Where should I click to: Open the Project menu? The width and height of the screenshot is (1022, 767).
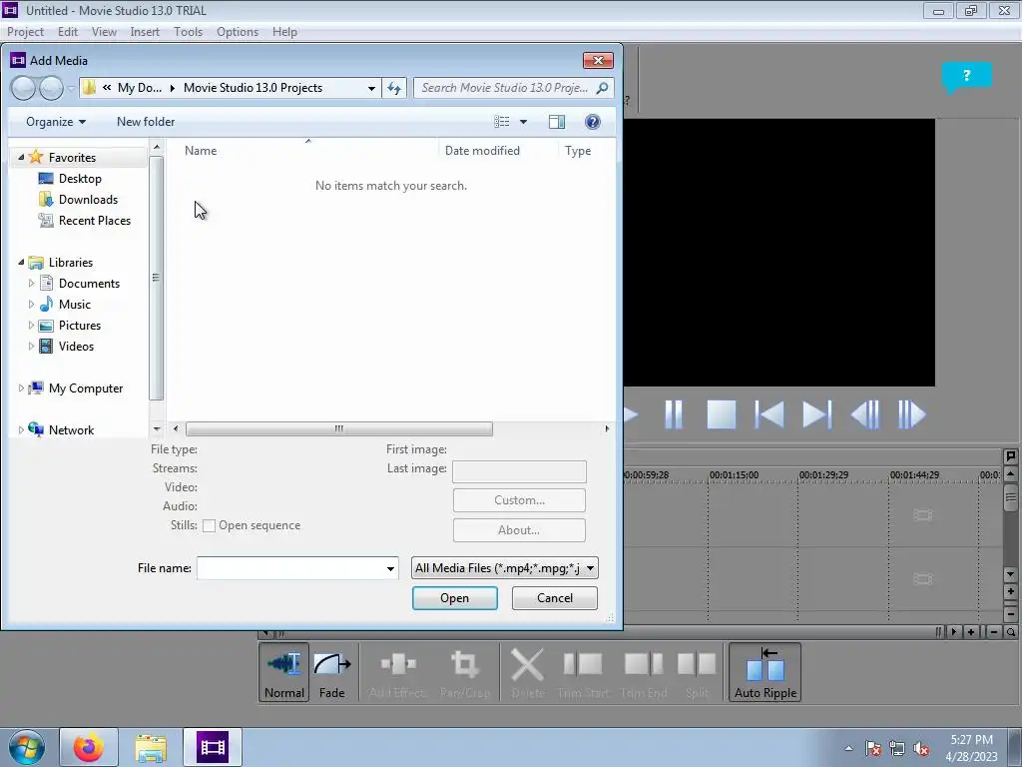pyautogui.click(x=25, y=32)
